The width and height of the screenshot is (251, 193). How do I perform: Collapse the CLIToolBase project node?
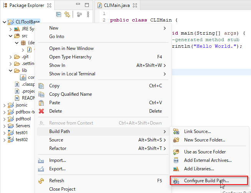(x=5, y=22)
